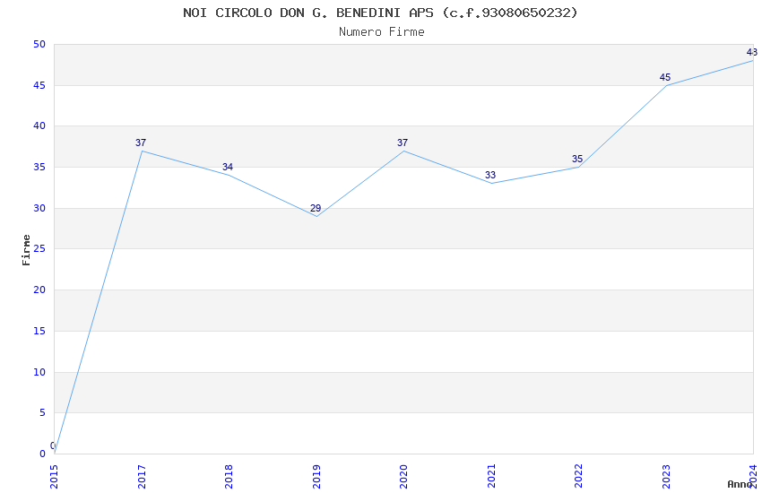Viewport: 762px width, 493px height.
Task: Click the Anno x-axis label
Action: tap(740, 484)
